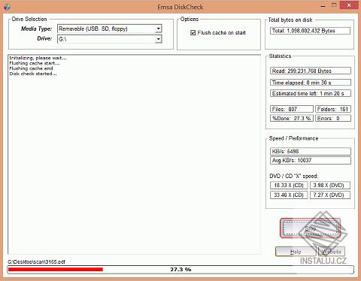Maximize the Emsa DiskCheck window
Viewport: 361px width, 281px height.
[334, 5]
